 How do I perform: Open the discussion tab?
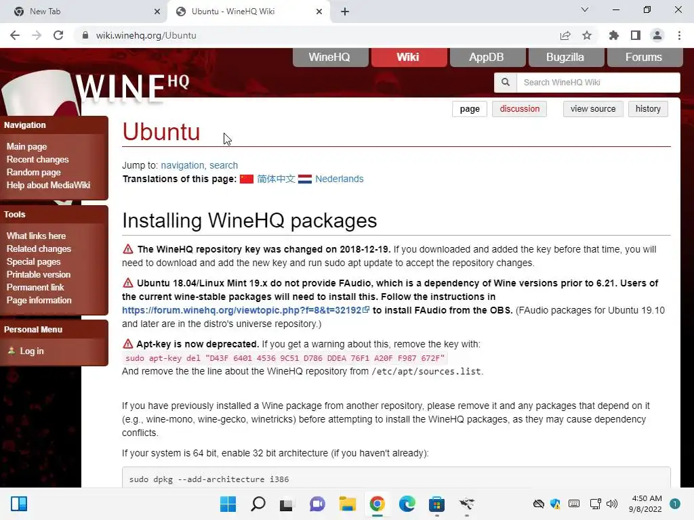click(x=520, y=109)
